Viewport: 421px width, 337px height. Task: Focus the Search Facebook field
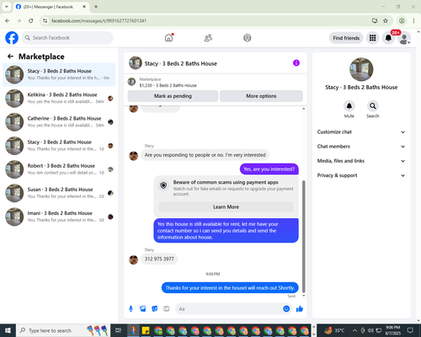point(67,38)
